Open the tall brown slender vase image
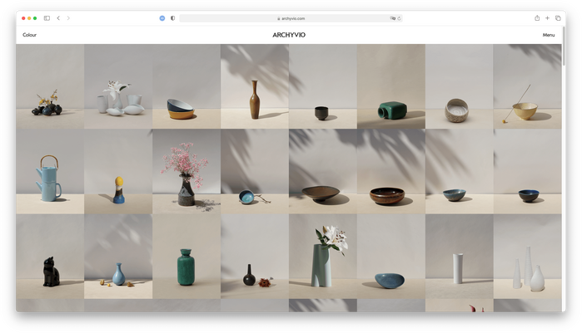Viewport: 582px width, 333px height. [x=255, y=86]
